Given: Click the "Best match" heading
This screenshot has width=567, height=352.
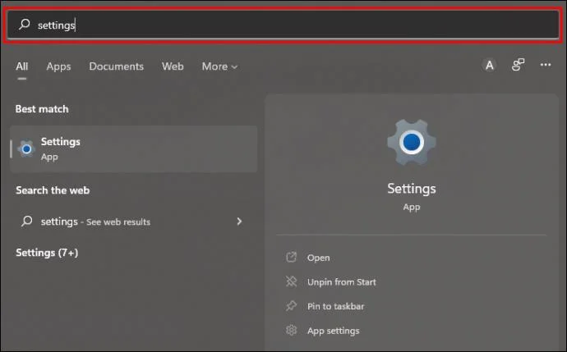Looking at the screenshot, I should 42,109.
